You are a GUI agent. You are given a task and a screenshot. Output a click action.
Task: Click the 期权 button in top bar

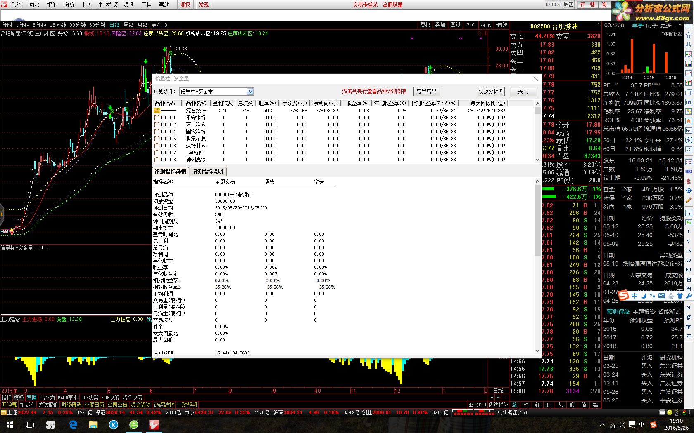click(x=185, y=5)
